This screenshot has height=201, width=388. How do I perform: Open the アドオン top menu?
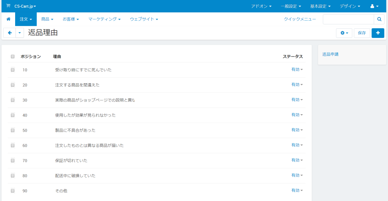pos(261,6)
